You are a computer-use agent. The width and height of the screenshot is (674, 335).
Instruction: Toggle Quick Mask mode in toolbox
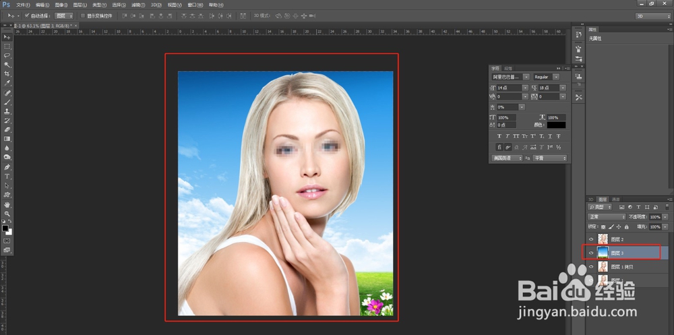click(x=7, y=241)
